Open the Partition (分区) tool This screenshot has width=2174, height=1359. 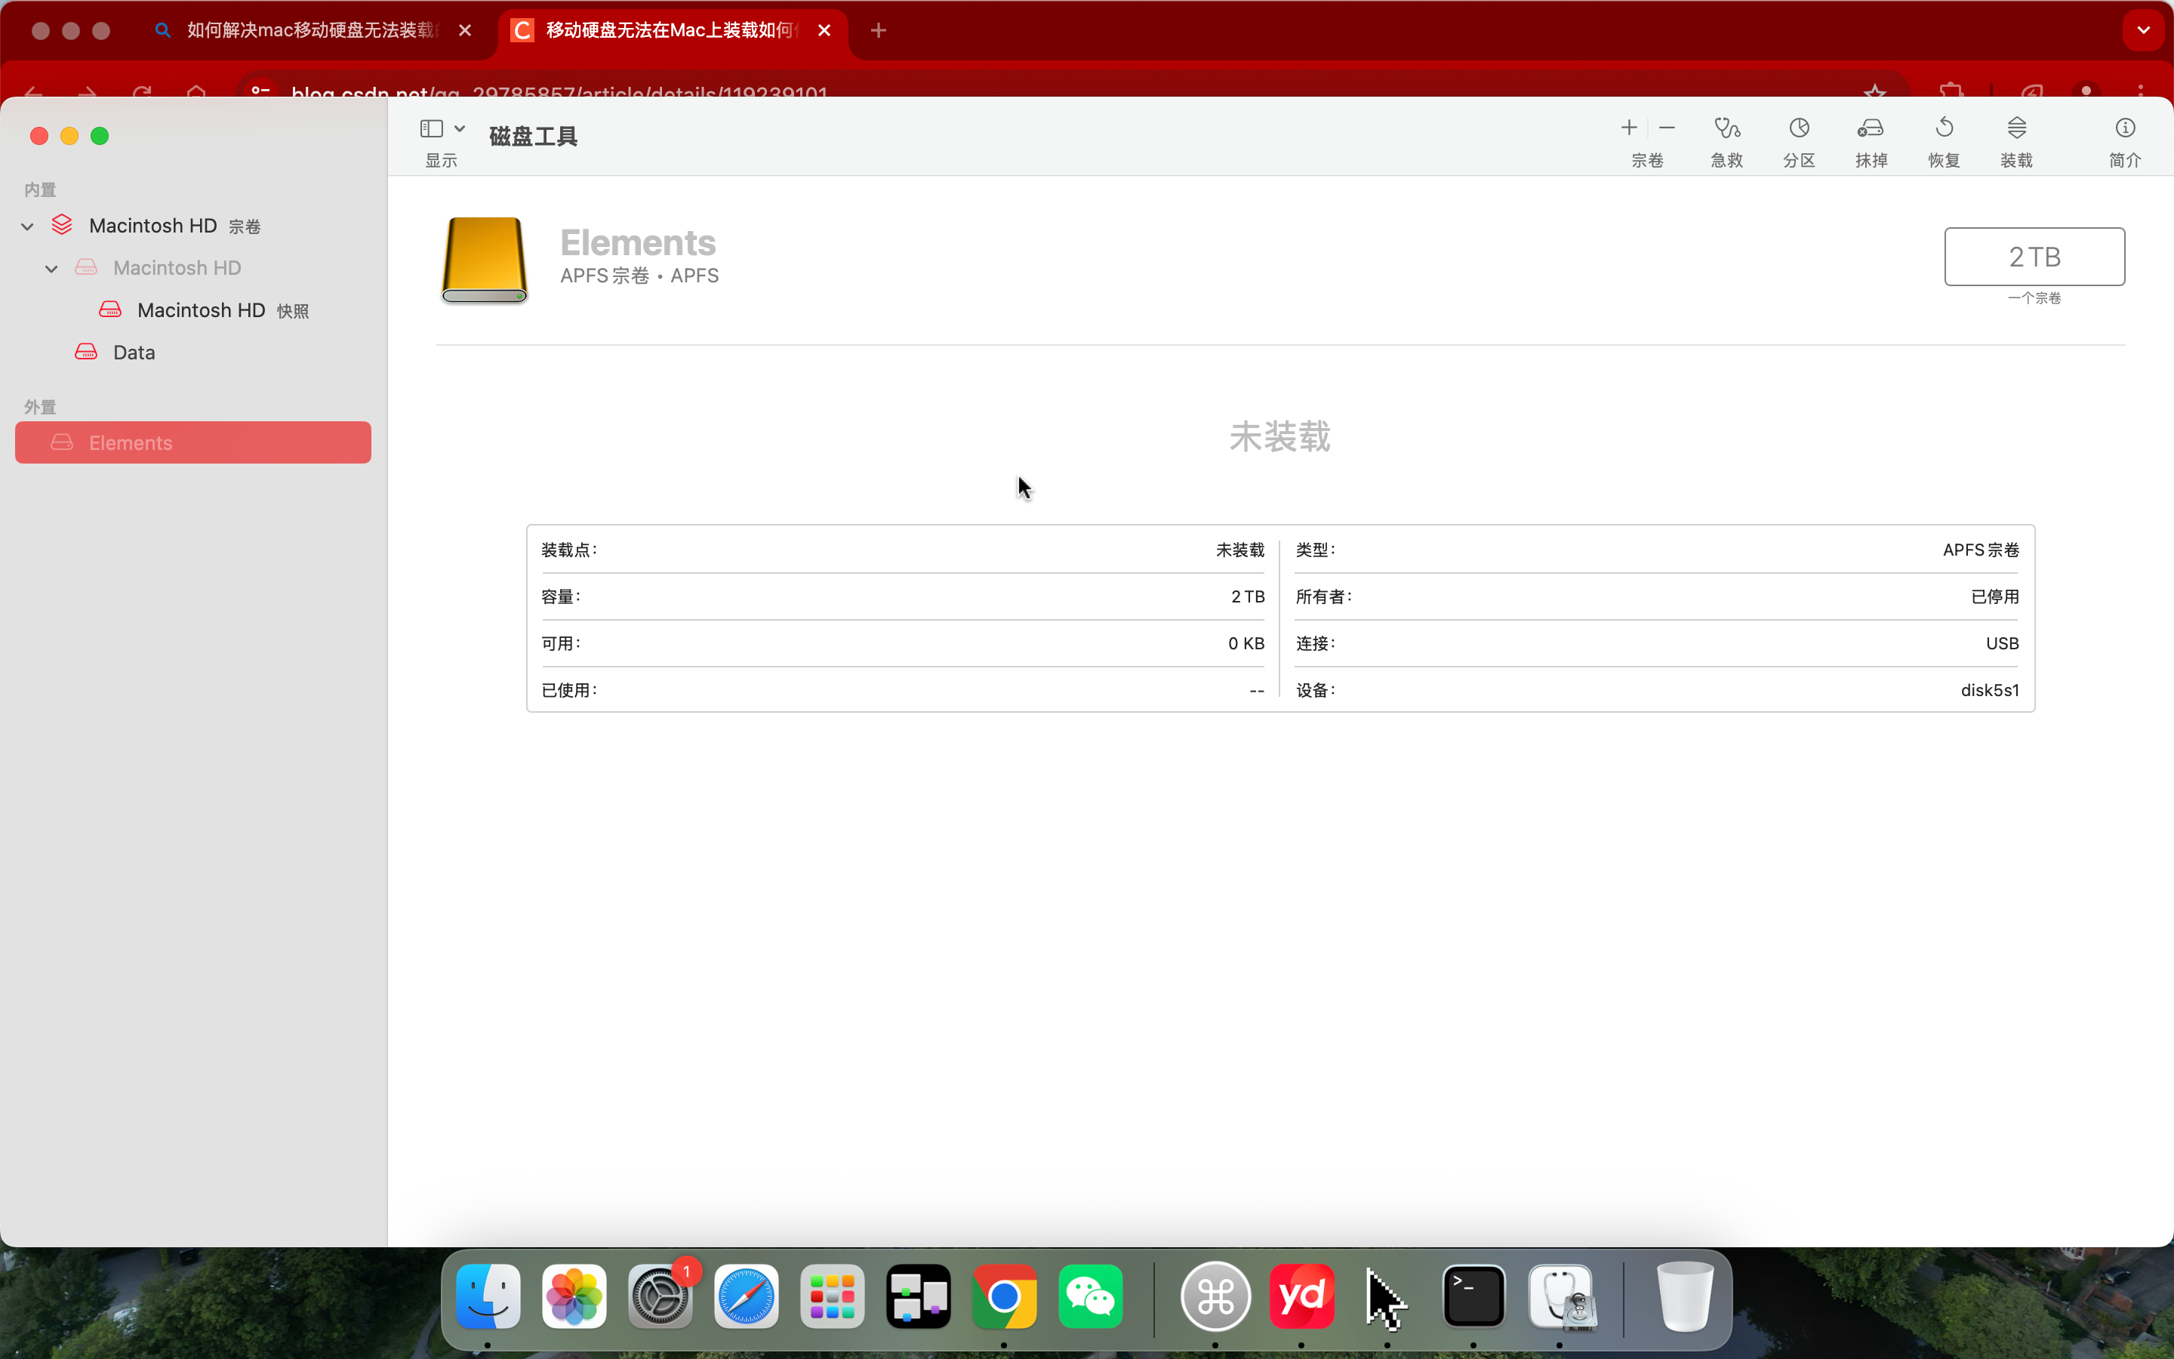coord(1799,128)
